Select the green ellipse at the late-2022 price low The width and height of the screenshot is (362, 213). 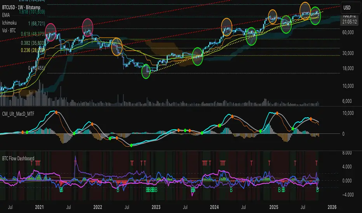(146, 71)
